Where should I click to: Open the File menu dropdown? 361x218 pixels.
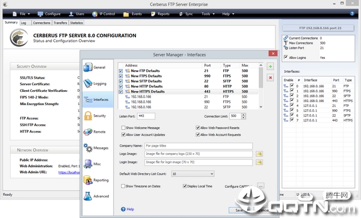(22, 14)
